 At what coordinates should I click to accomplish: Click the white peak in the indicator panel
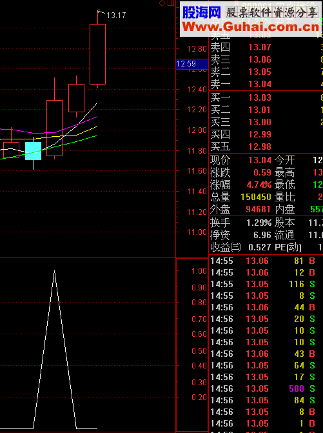coord(54,272)
